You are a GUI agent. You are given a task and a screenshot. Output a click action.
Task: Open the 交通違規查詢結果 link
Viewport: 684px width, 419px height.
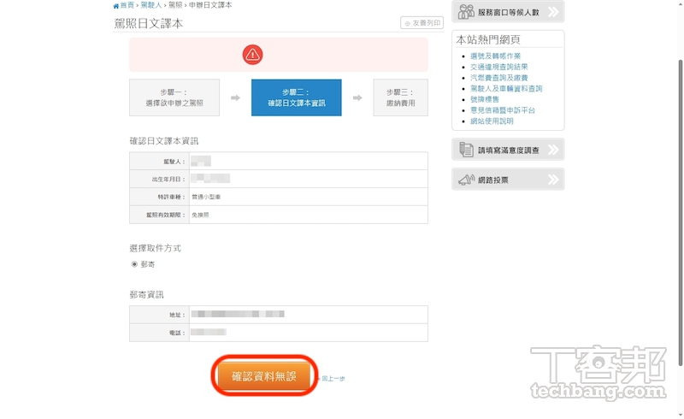coord(498,67)
